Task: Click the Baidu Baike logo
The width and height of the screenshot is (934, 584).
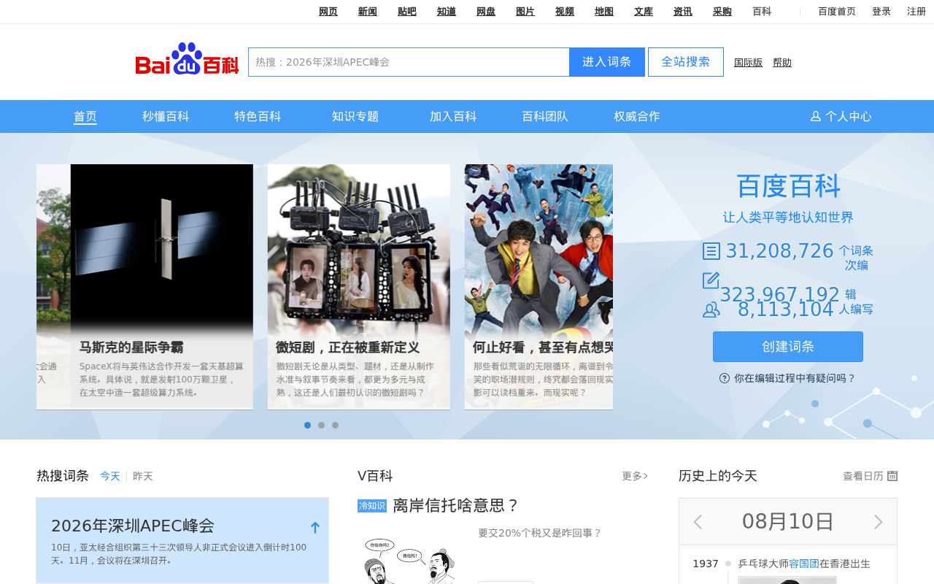Action: [x=187, y=59]
